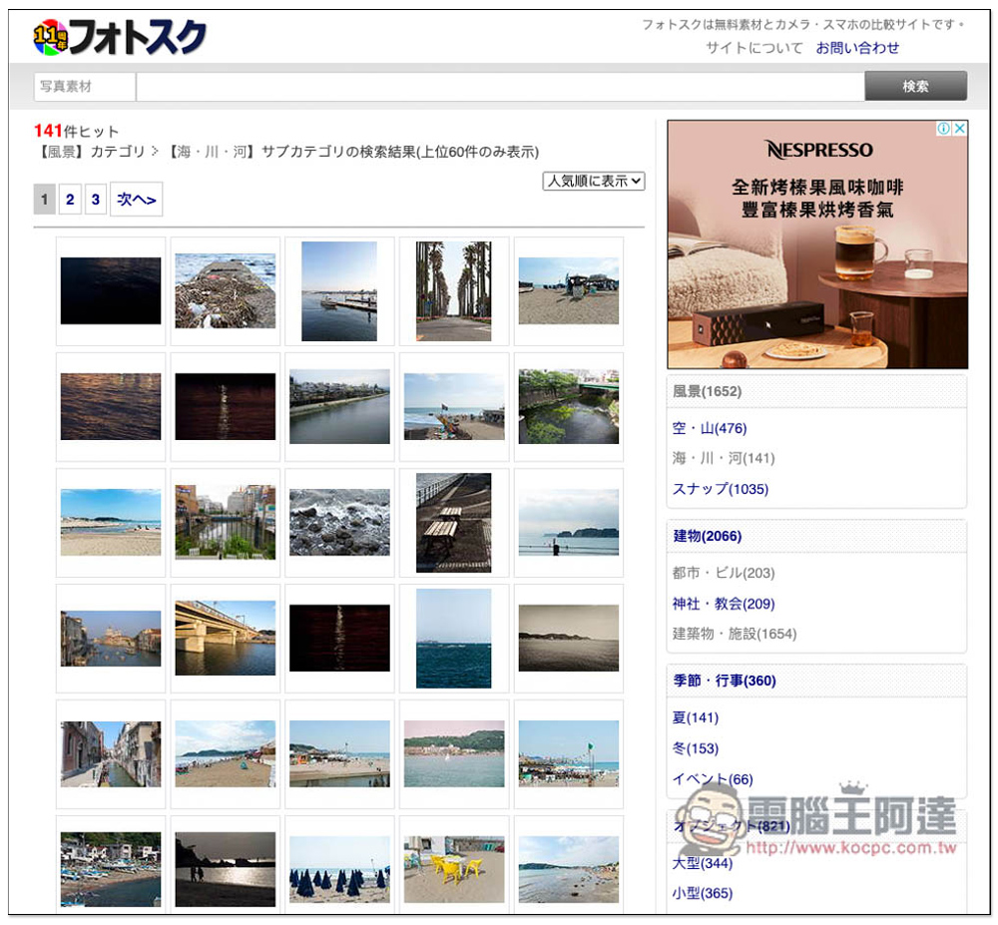The width and height of the screenshot is (998, 925).
Task: Go to results page 2
Action: point(70,200)
